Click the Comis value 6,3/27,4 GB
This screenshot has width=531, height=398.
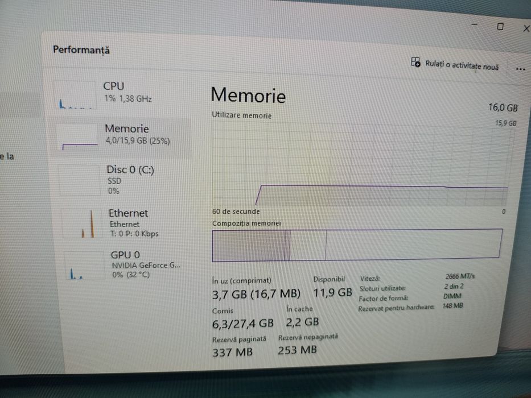243,324
